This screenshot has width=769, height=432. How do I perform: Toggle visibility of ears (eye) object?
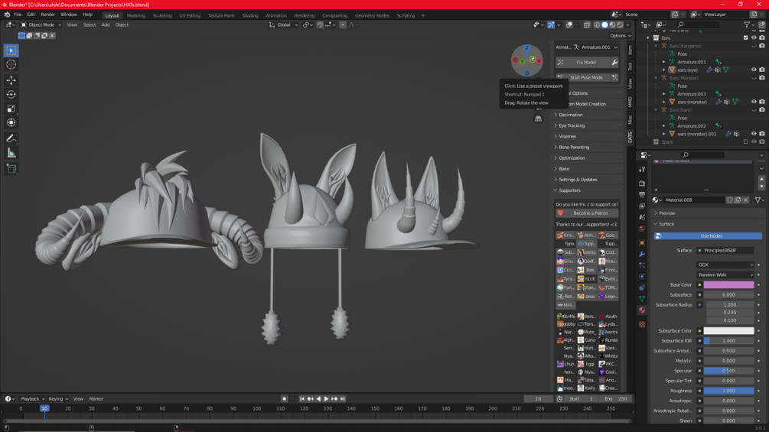[x=754, y=70]
